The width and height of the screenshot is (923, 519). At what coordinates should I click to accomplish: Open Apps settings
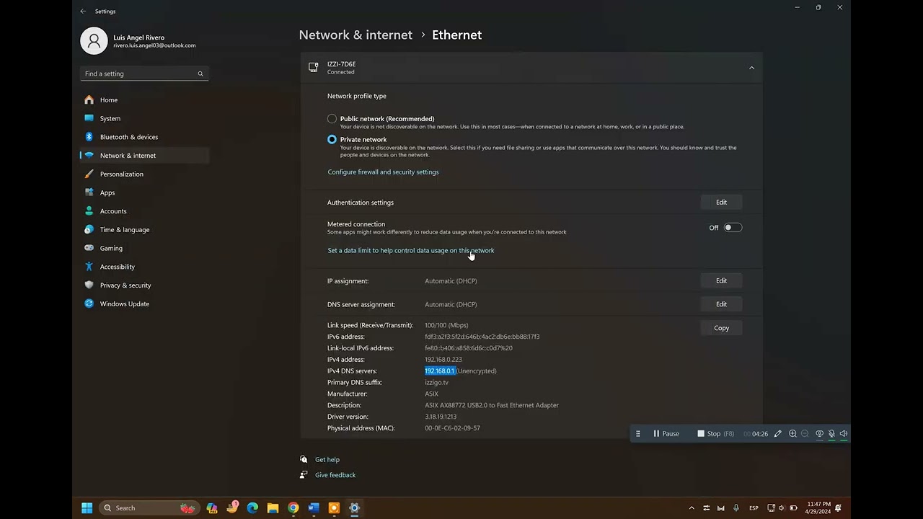(144, 192)
